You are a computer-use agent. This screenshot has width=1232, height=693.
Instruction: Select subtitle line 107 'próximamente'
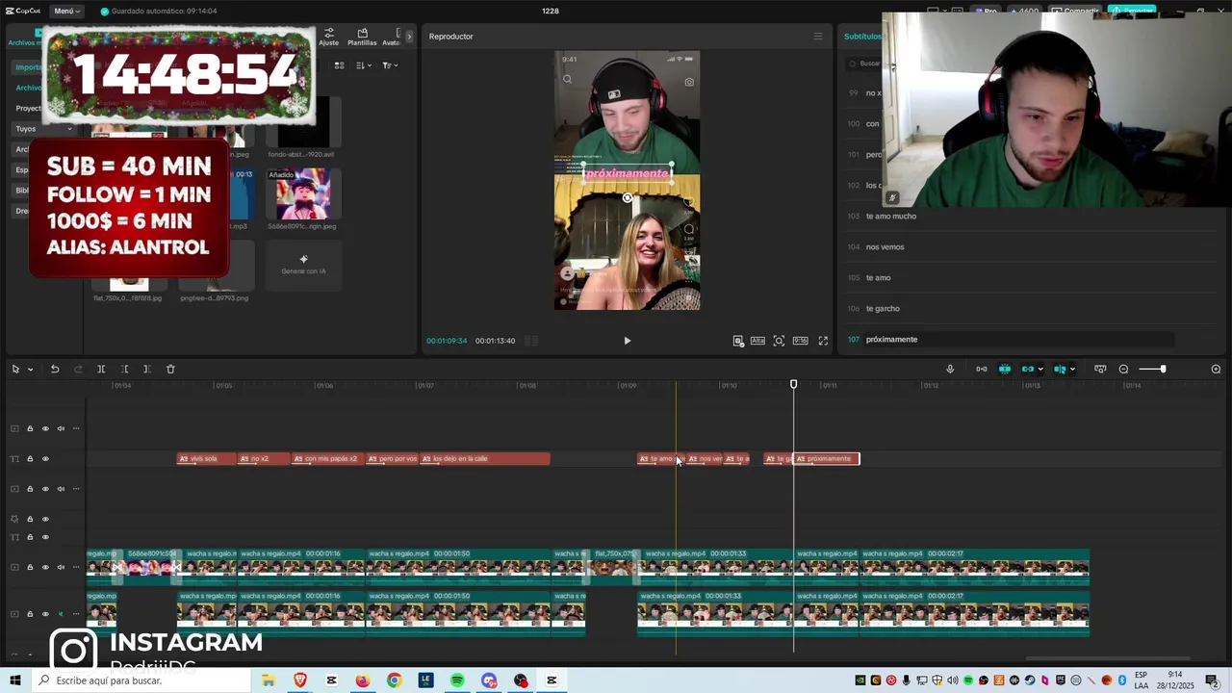click(x=891, y=339)
